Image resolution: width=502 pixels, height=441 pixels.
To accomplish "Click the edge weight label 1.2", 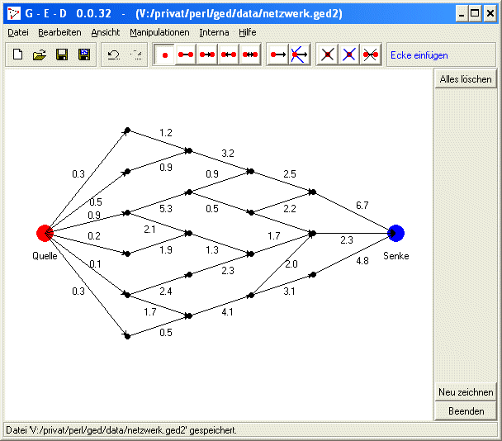I will click(x=166, y=133).
